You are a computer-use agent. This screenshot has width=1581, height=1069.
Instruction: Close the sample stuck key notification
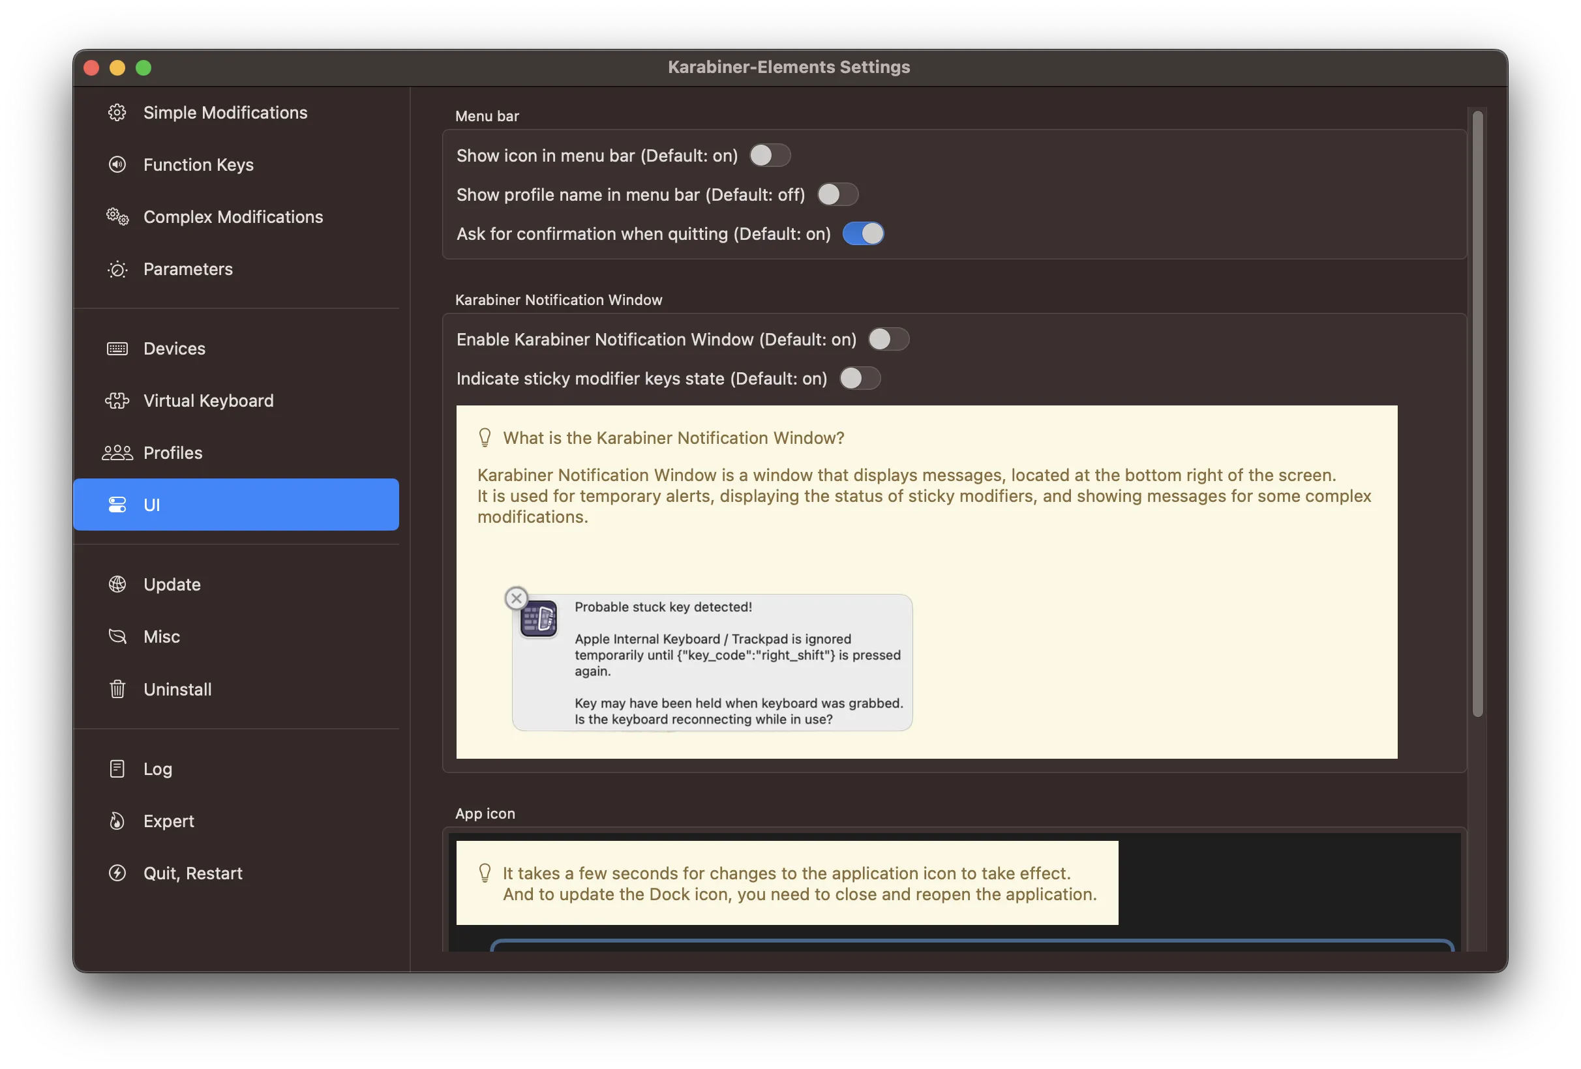tap(517, 598)
